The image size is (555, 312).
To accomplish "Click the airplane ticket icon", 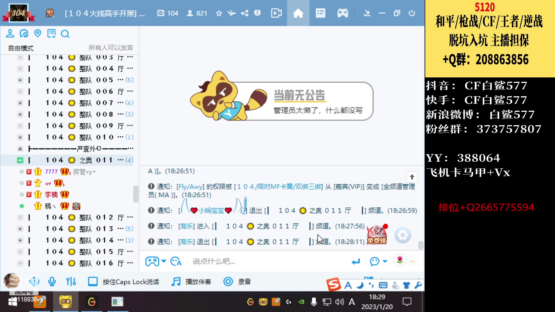I will pos(232,13).
